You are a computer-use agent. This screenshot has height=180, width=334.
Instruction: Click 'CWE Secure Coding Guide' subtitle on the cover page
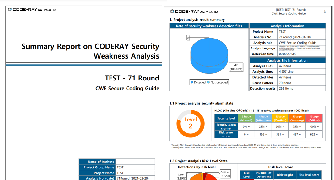(127, 88)
